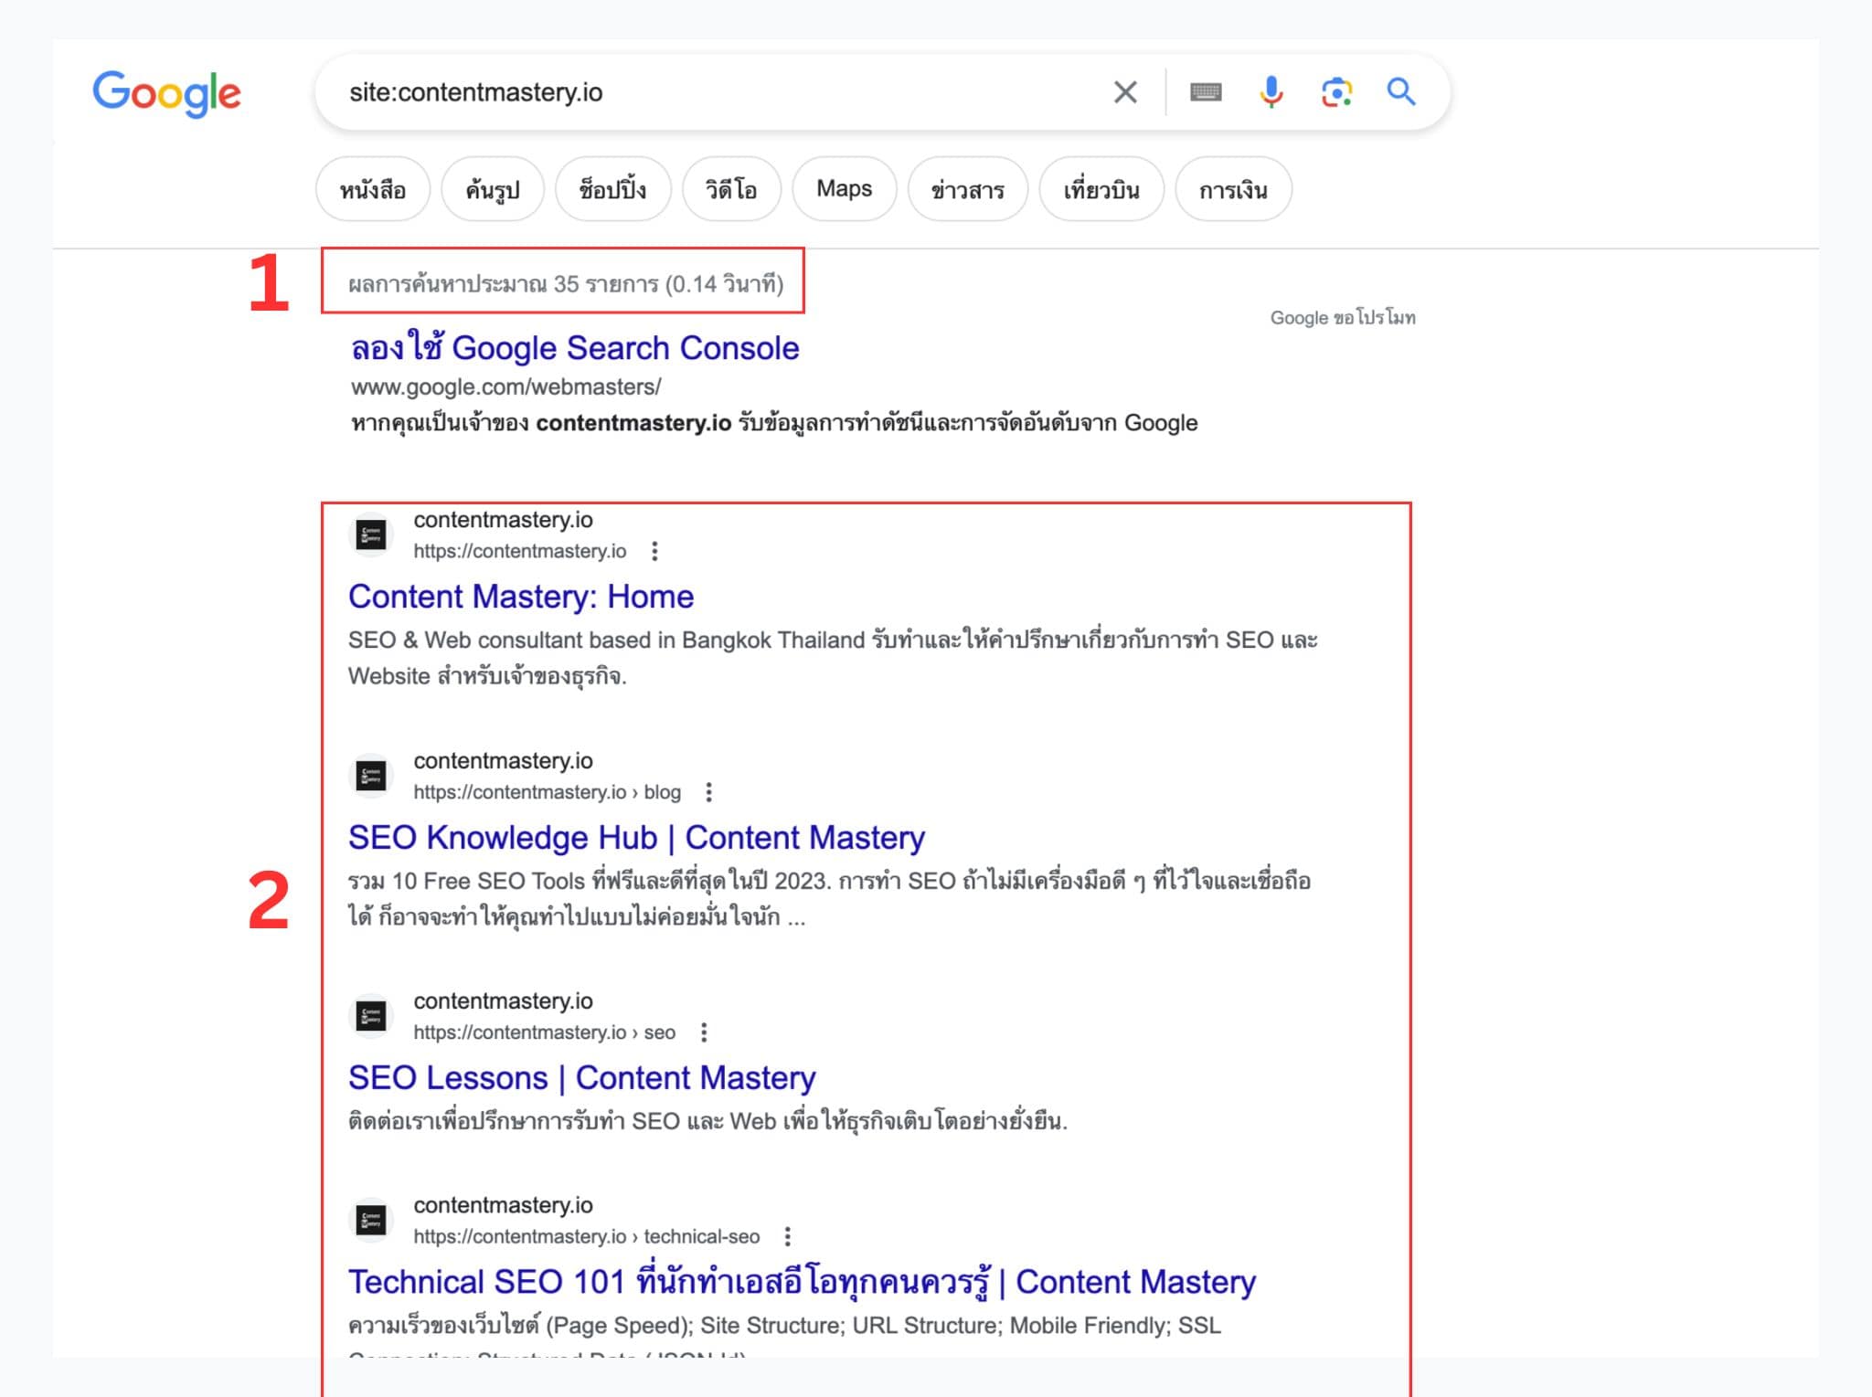Screen dimensions: 1872x1397
Task: Open three-dot menu beside the blog URL
Action: [x=708, y=792]
